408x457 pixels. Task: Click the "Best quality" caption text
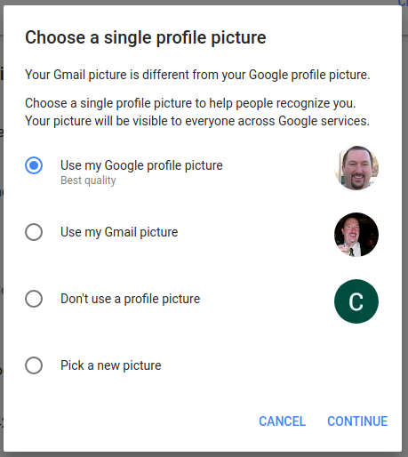88,180
